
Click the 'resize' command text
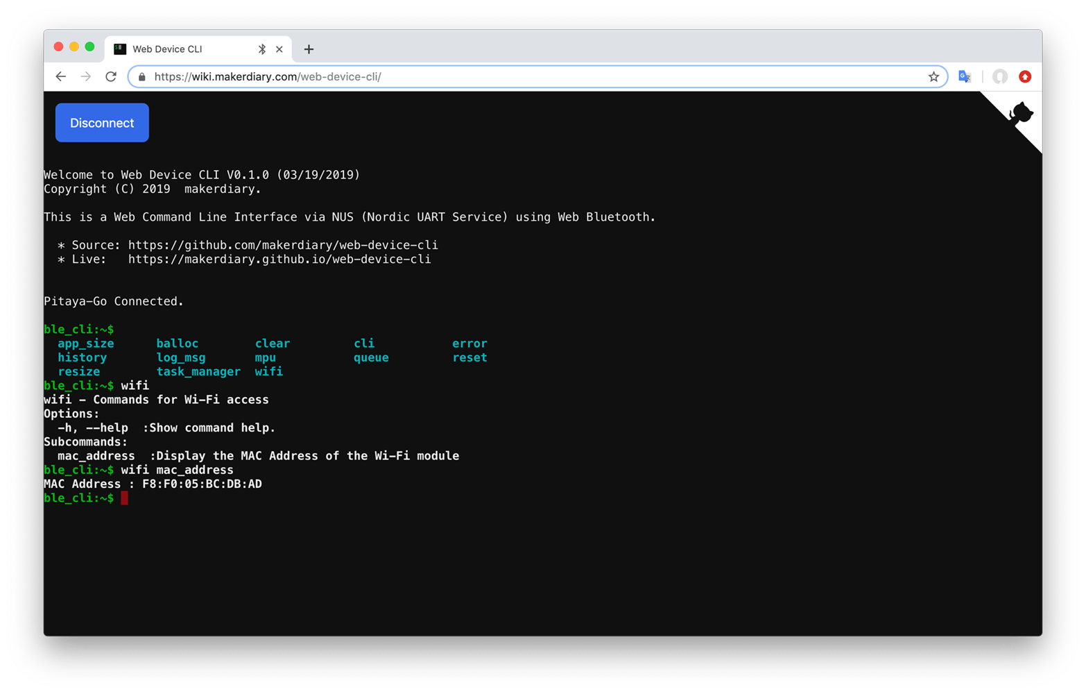[x=79, y=371]
